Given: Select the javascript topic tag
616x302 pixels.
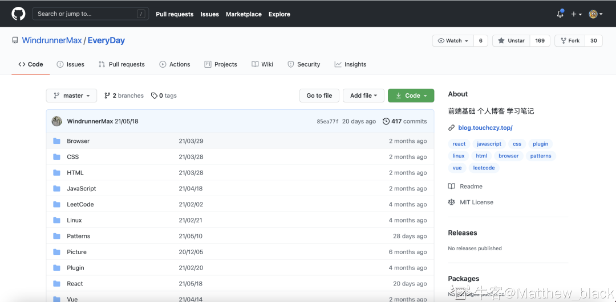Looking at the screenshot, I should pos(489,144).
